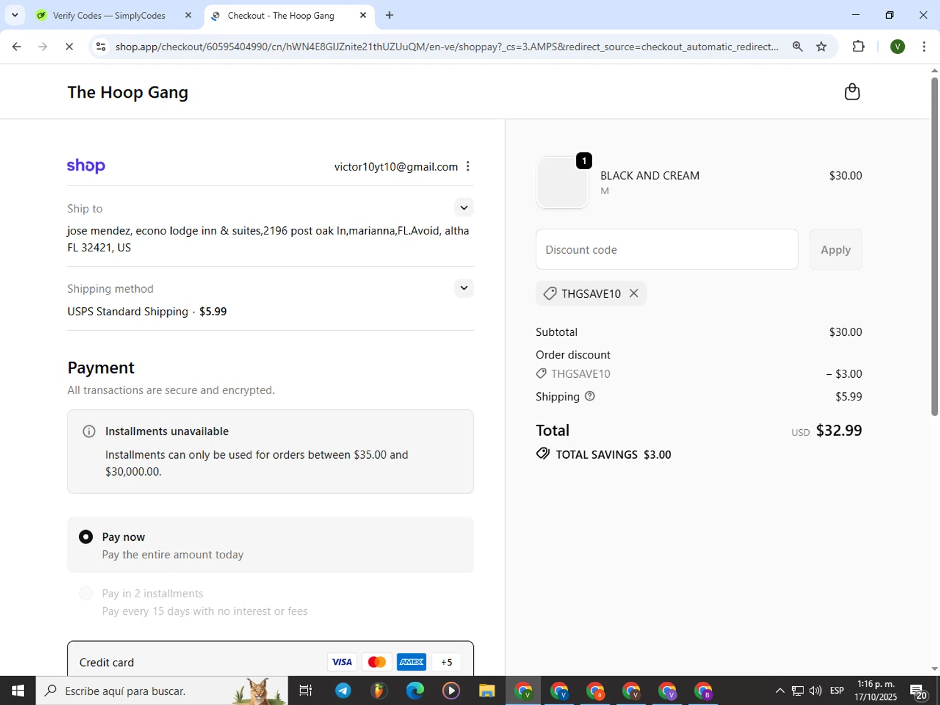Close the Verify Codes SimplyCodes tab
The width and height of the screenshot is (940, 705).
coord(188,15)
